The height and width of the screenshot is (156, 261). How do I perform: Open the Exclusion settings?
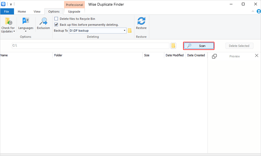click(x=43, y=23)
